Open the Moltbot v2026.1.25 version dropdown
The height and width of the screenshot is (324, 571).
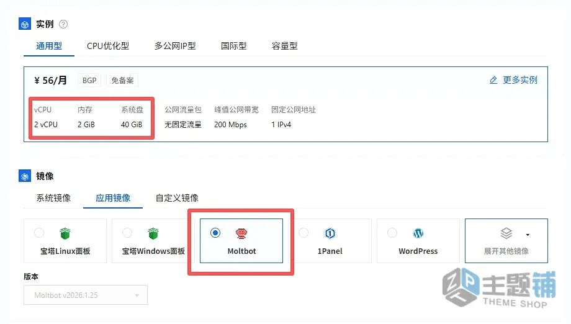click(86, 295)
